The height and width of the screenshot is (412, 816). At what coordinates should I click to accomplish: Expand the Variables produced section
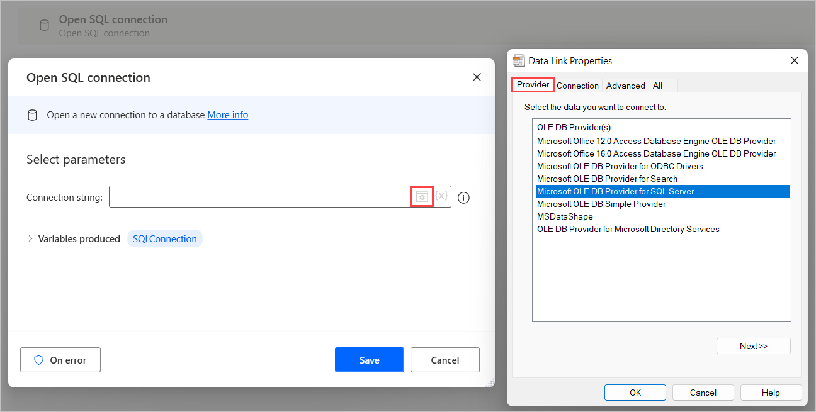point(30,238)
